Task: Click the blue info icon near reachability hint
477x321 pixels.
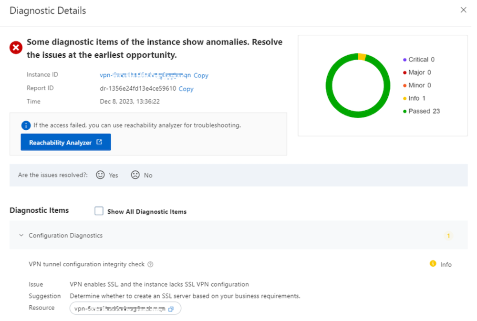Action: [26, 125]
